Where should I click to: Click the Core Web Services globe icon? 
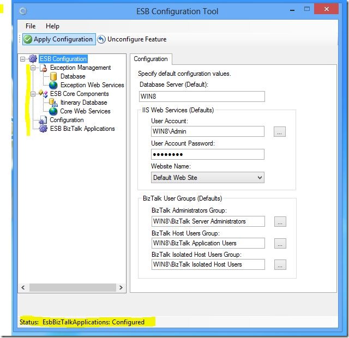53,111
